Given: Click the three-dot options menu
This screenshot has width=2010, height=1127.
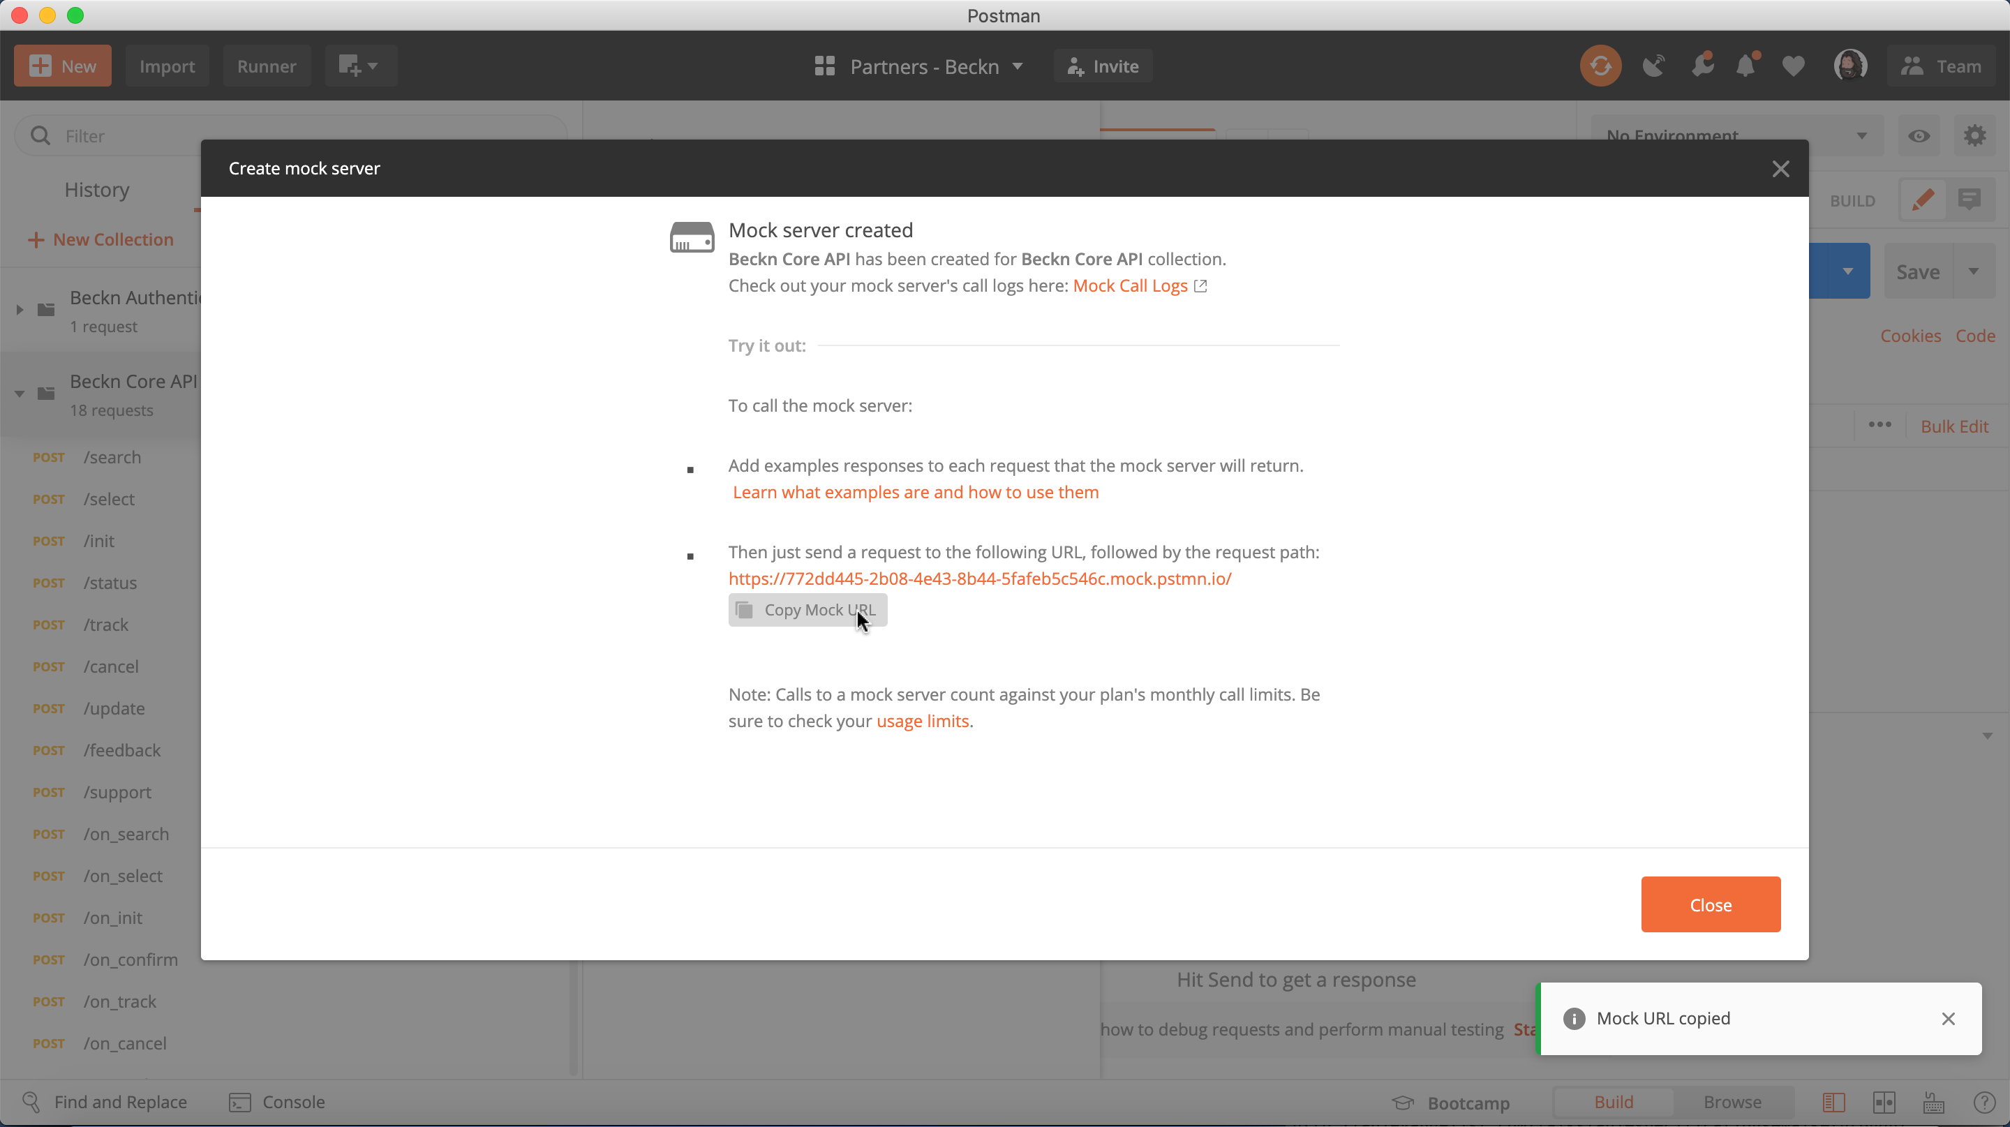Looking at the screenshot, I should pos(1879,425).
